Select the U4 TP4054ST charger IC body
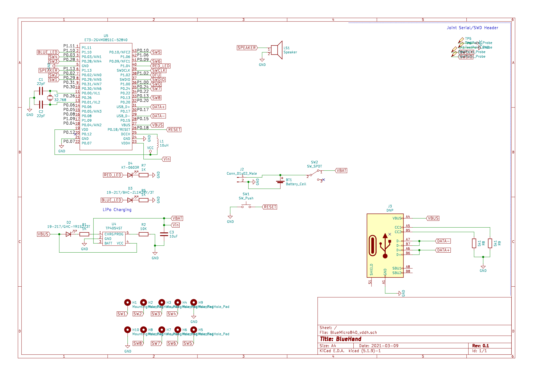The image size is (533, 376). [114, 239]
